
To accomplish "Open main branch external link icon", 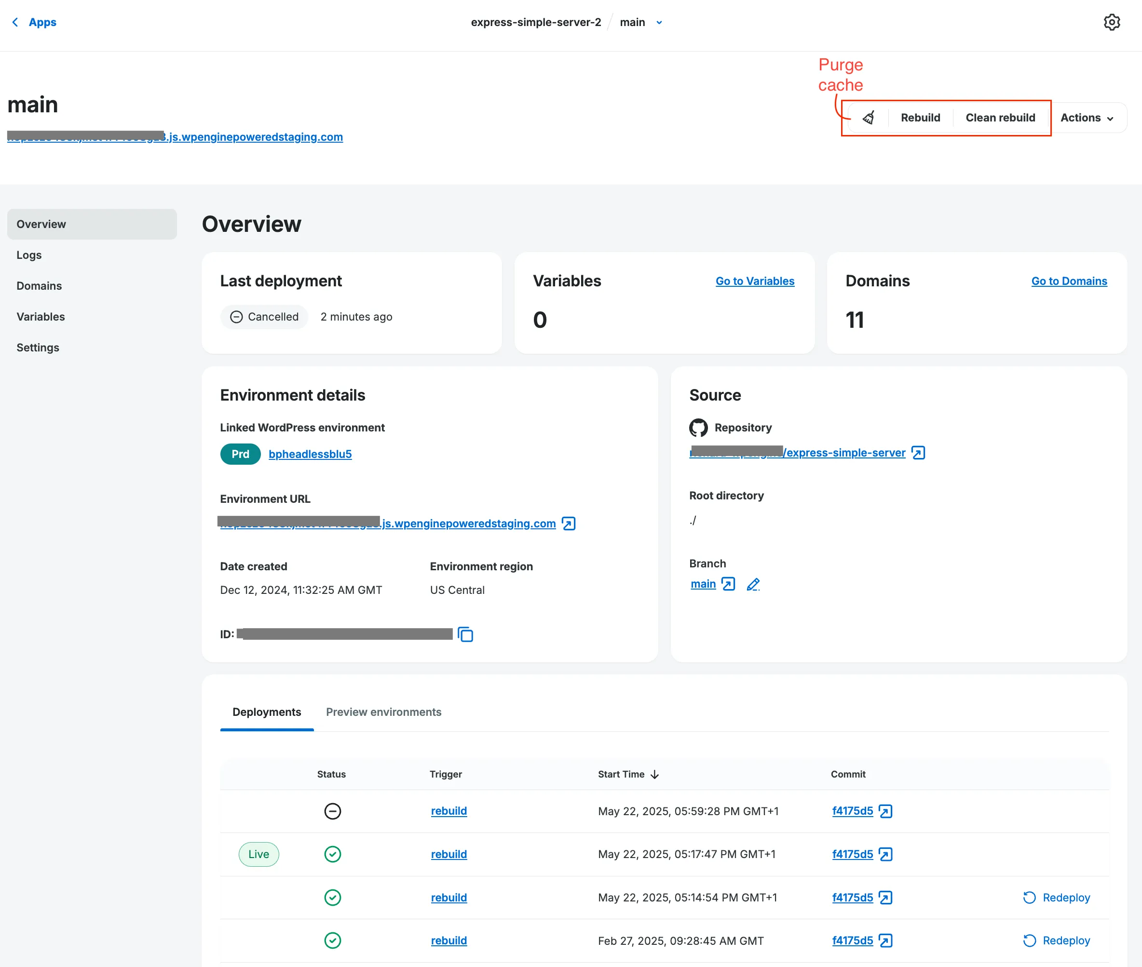I will tap(728, 584).
